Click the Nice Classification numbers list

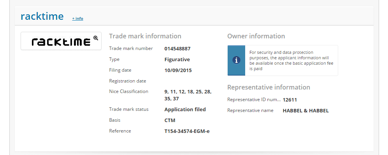click(x=188, y=95)
